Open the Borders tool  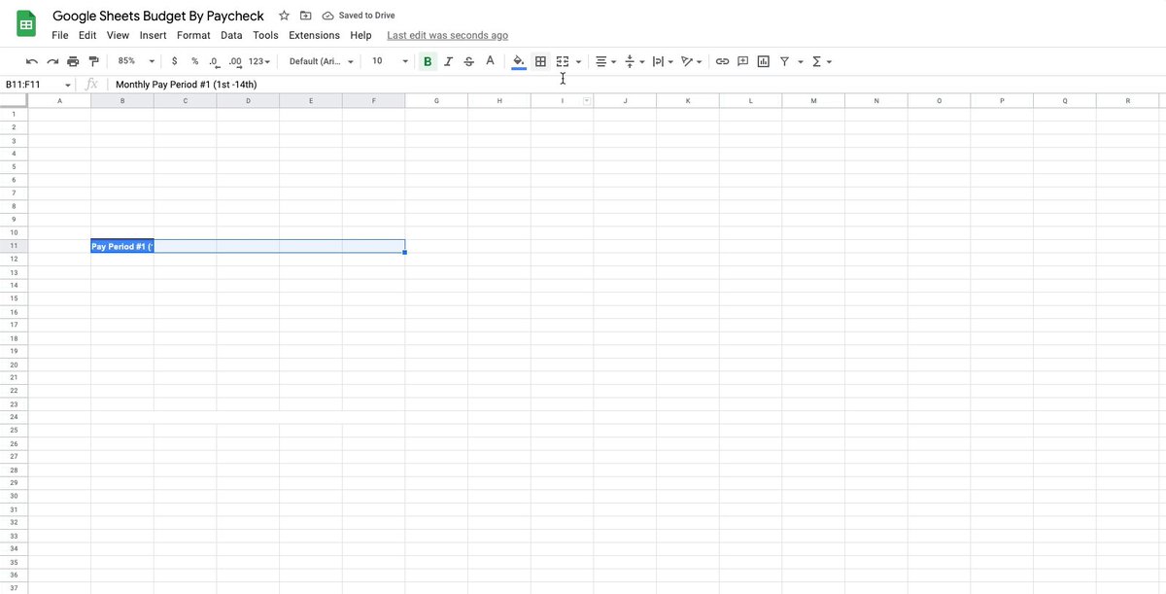click(x=541, y=61)
